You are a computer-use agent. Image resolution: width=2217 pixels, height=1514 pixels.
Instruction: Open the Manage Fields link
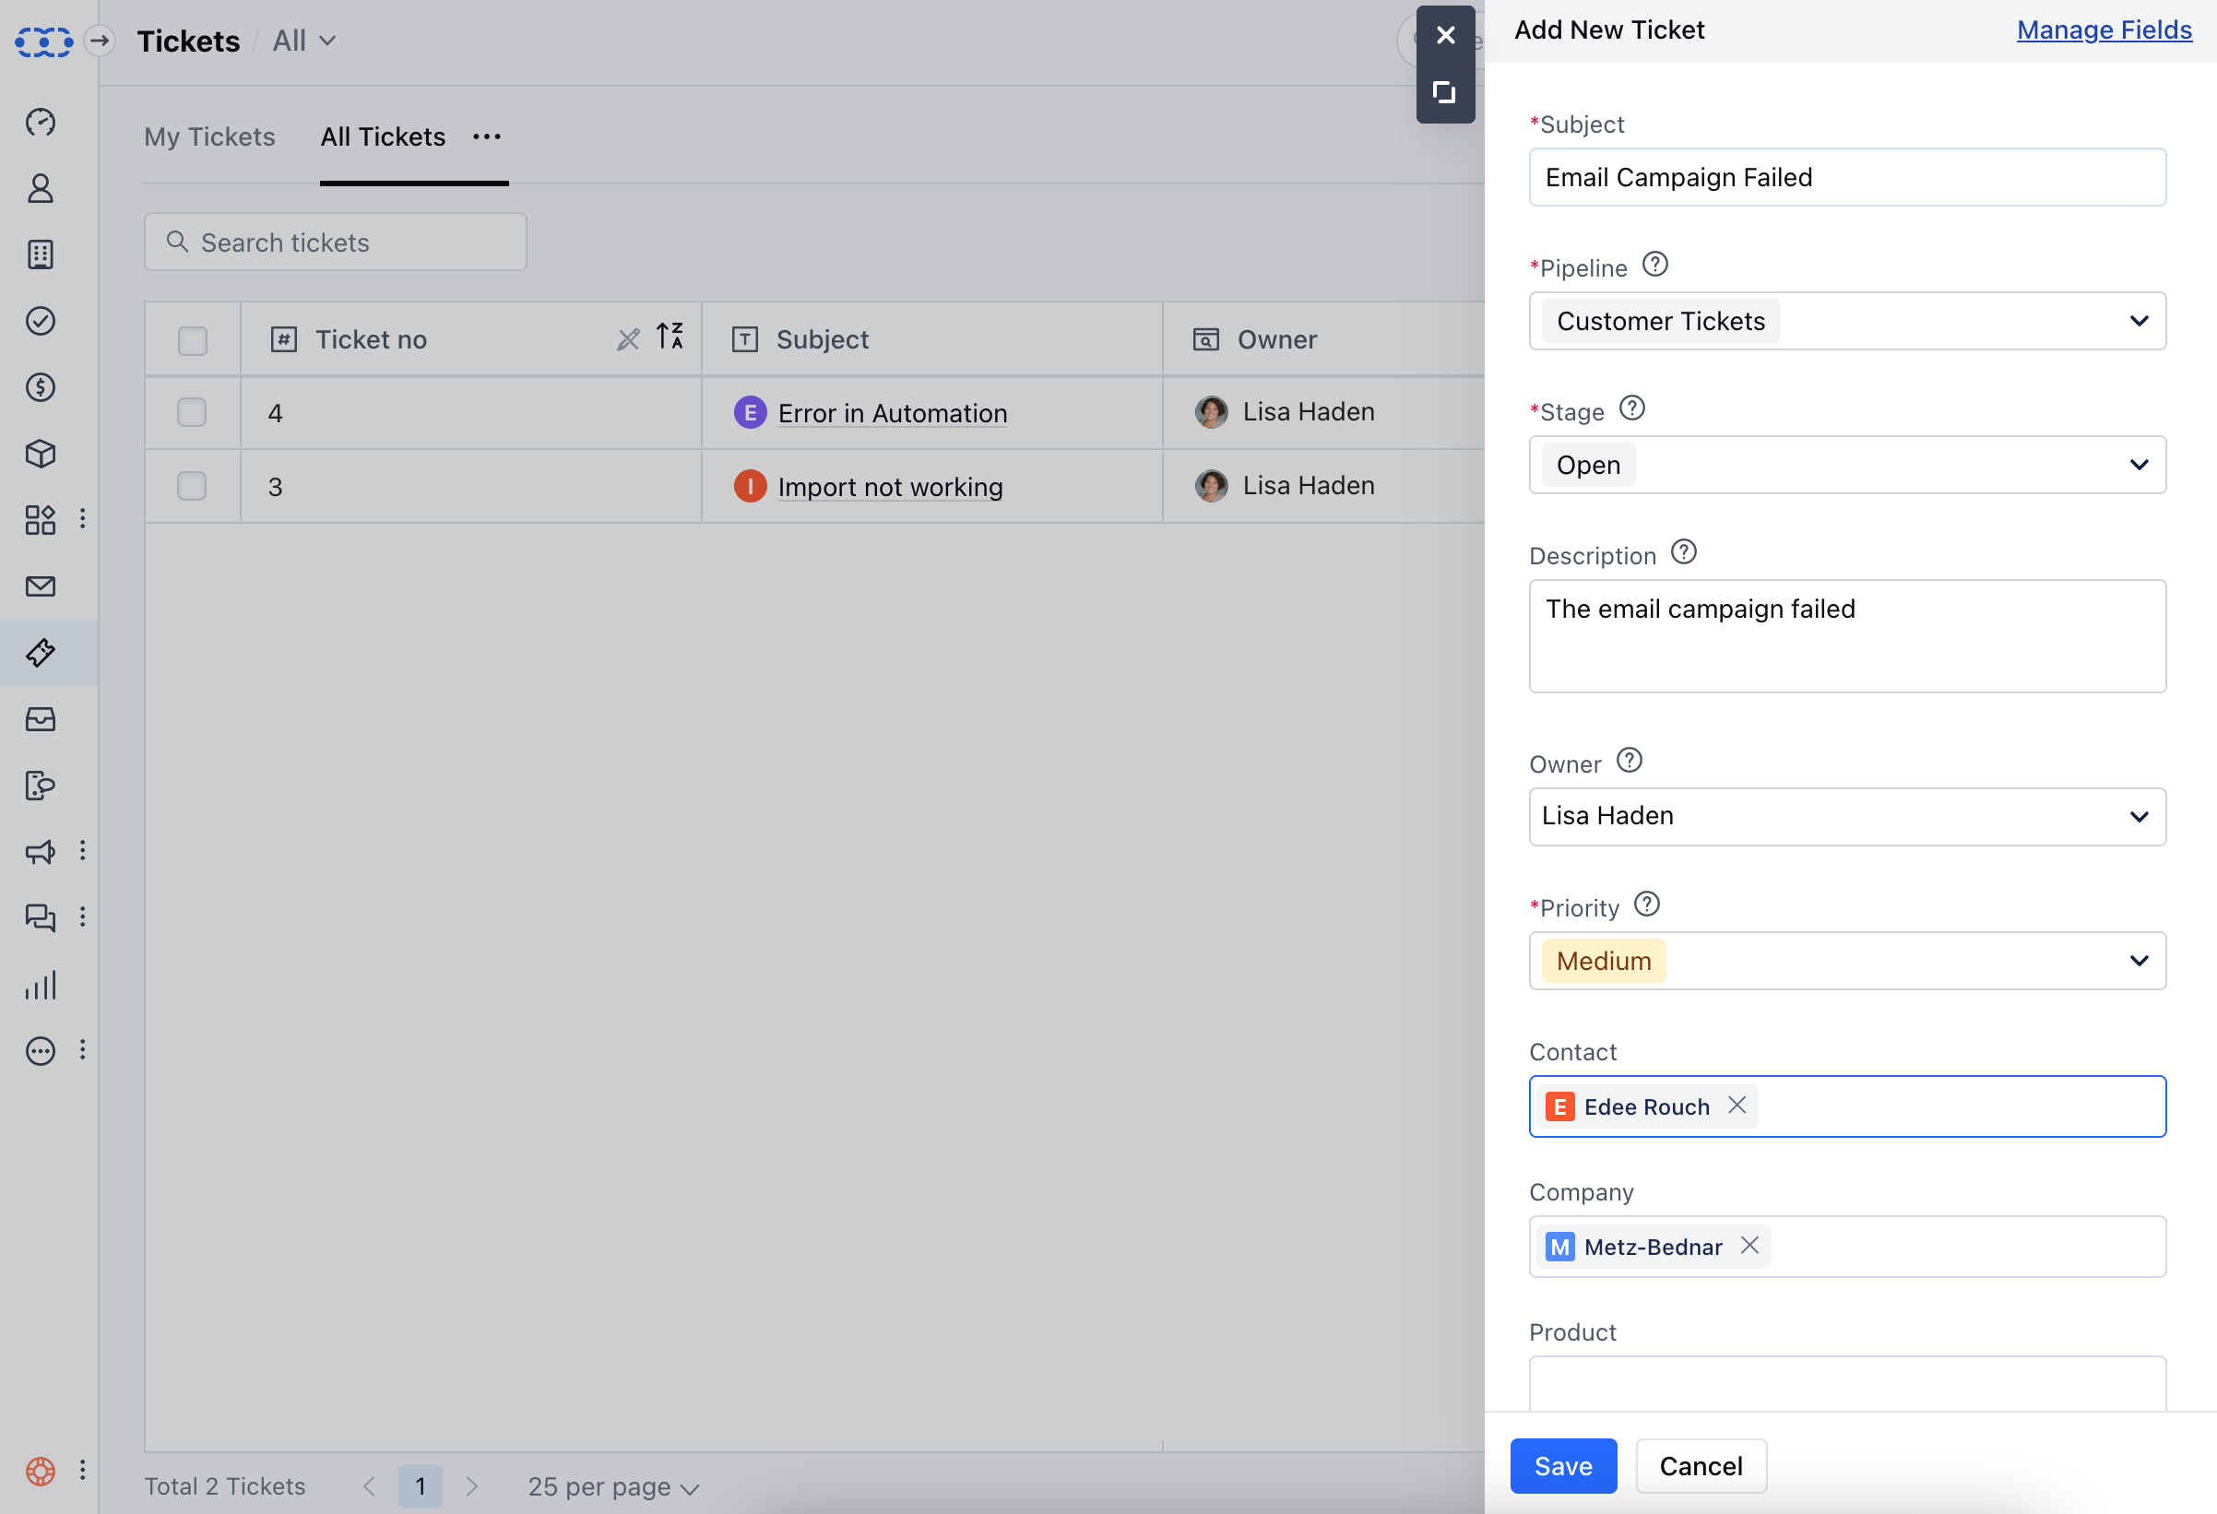(2104, 30)
